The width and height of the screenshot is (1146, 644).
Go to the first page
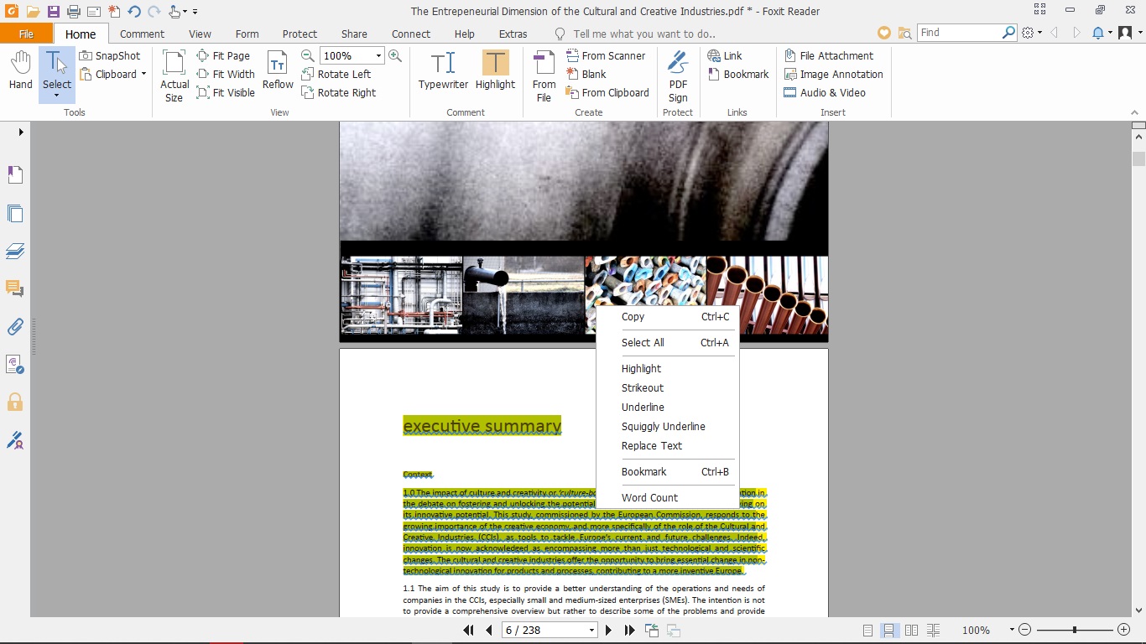pyautogui.click(x=468, y=630)
